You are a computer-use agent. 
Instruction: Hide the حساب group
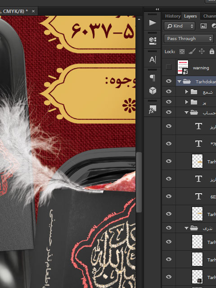(169, 112)
